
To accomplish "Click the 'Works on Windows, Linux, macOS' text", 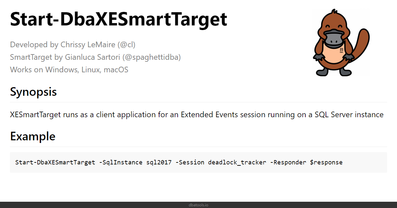I will coord(69,70).
